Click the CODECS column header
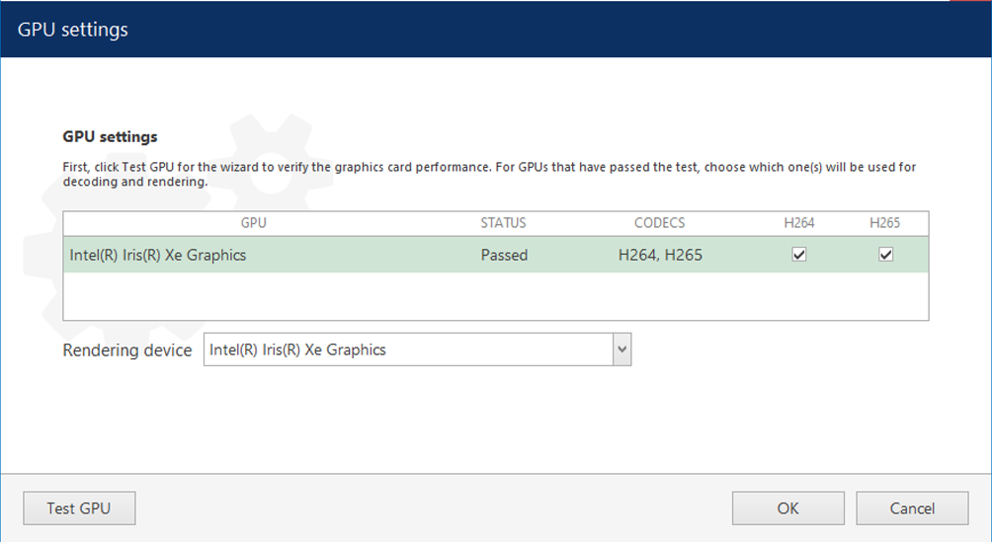This screenshot has height=542, width=992. [659, 223]
